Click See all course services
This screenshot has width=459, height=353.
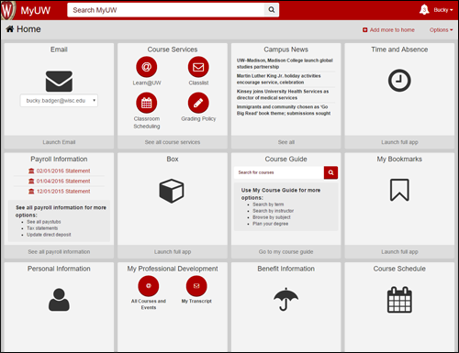[x=173, y=142]
